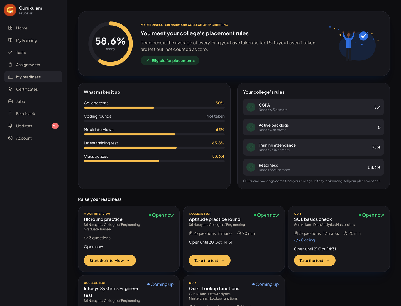Click the Tests checkmark icon
Screen dimensions: 401x306
pyautogui.click(x=10, y=52)
